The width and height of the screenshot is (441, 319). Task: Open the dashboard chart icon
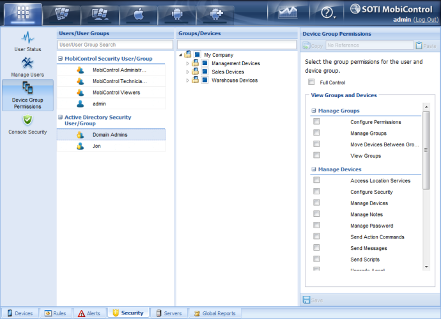click(x=288, y=13)
